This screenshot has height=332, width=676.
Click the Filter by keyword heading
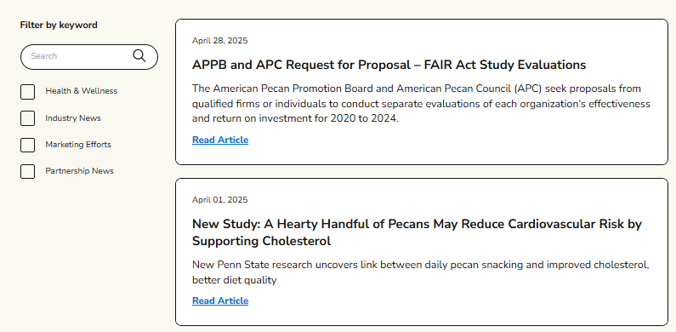point(59,25)
